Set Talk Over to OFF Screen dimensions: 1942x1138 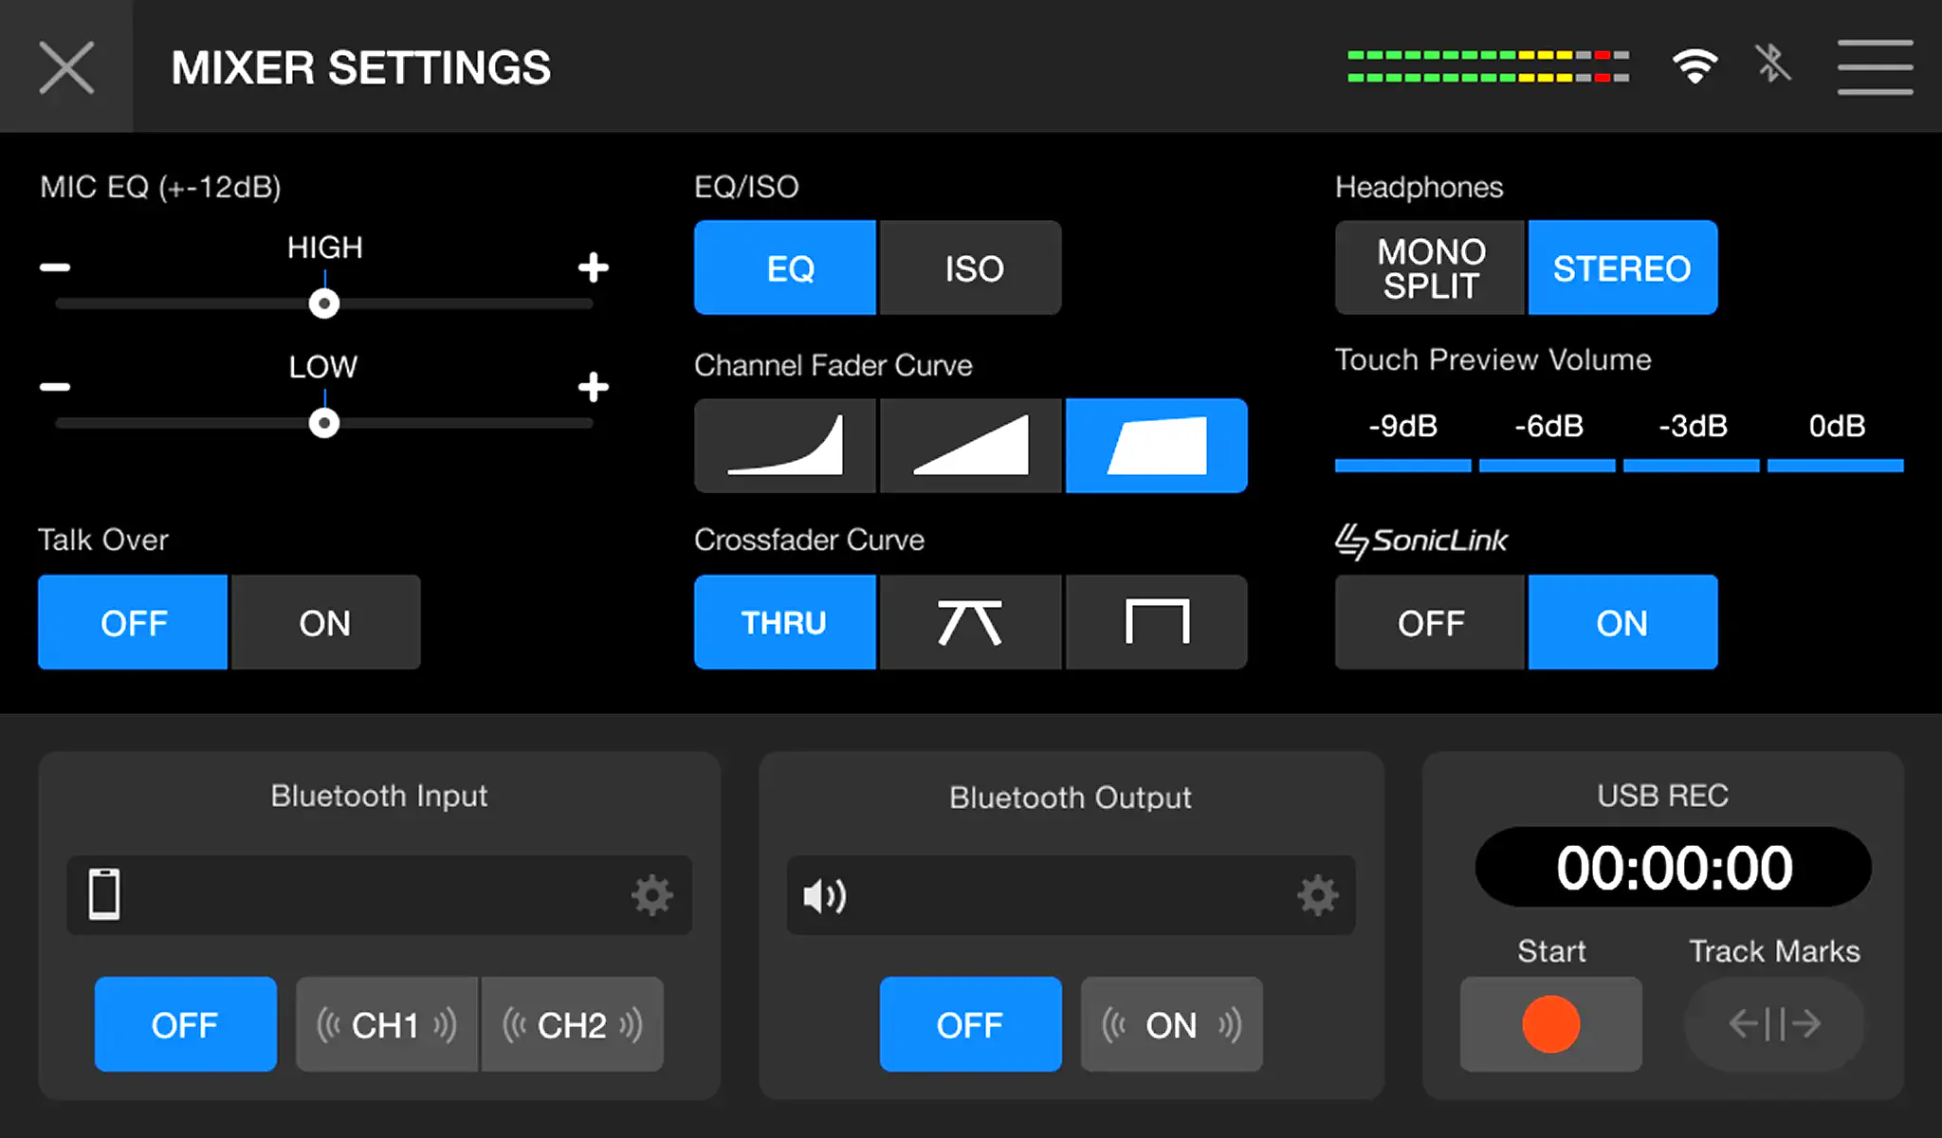point(133,622)
